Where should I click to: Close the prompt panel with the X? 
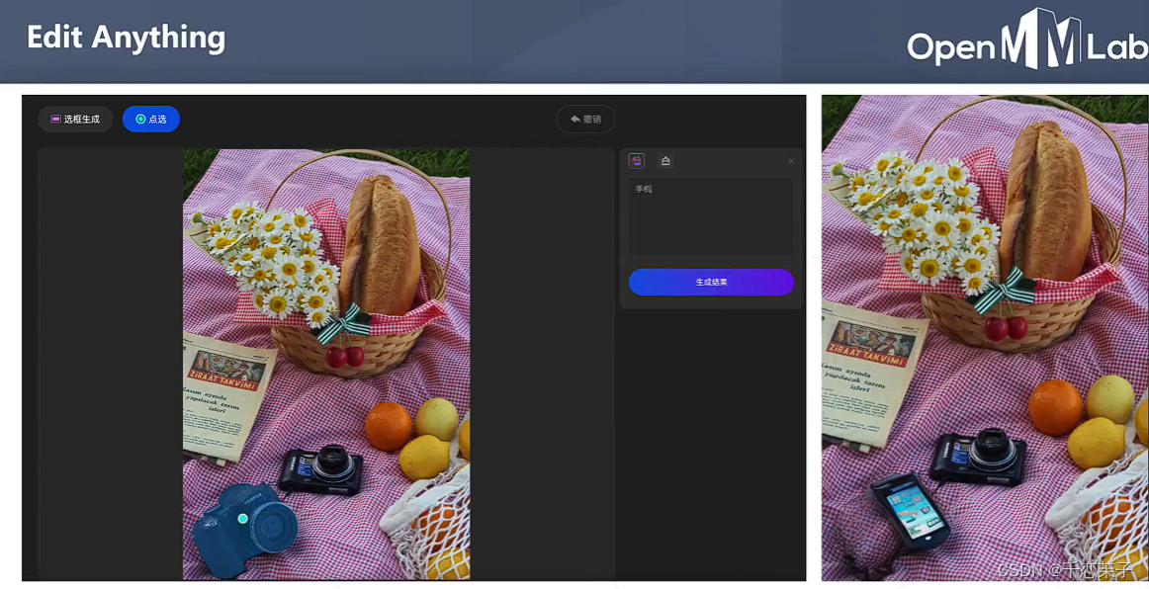tap(790, 160)
